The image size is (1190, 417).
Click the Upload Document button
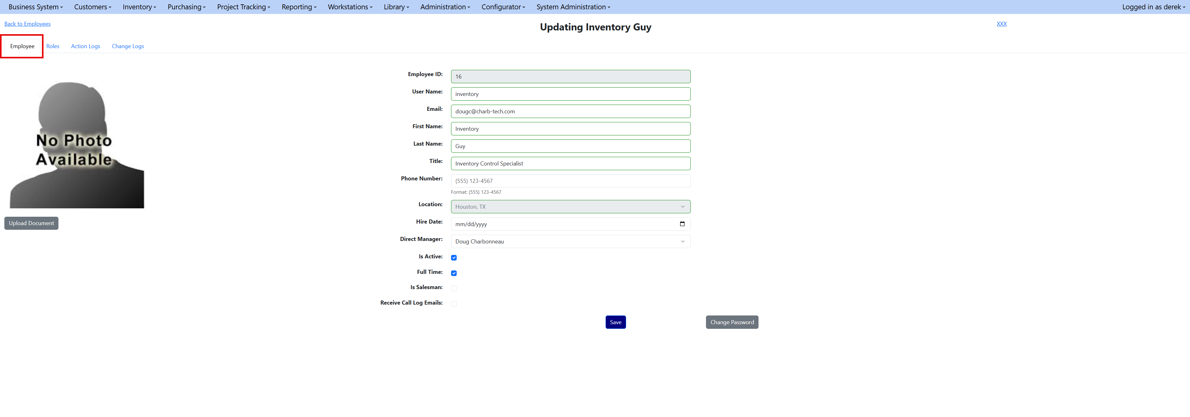pos(31,223)
